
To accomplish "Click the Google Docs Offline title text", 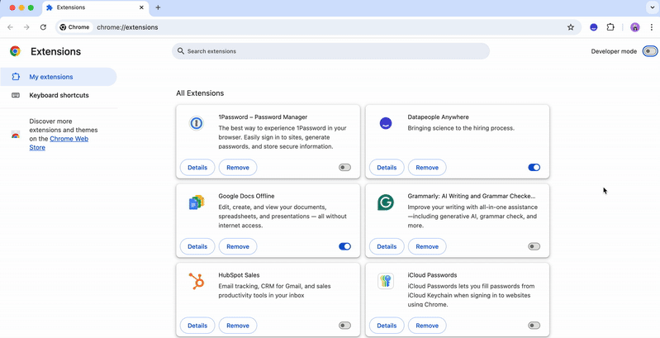I will (x=246, y=196).
